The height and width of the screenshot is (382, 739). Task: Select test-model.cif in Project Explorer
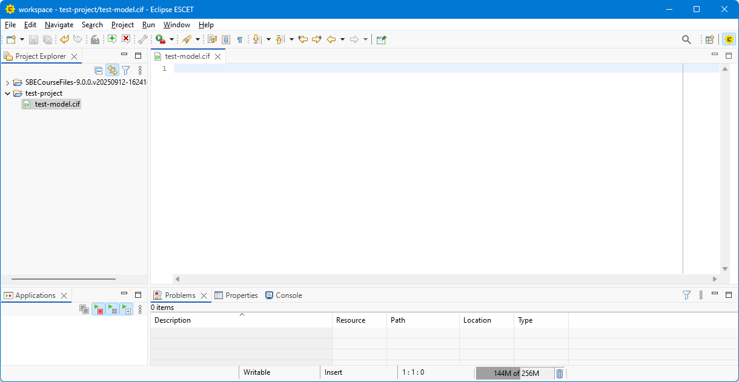coord(57,104)
